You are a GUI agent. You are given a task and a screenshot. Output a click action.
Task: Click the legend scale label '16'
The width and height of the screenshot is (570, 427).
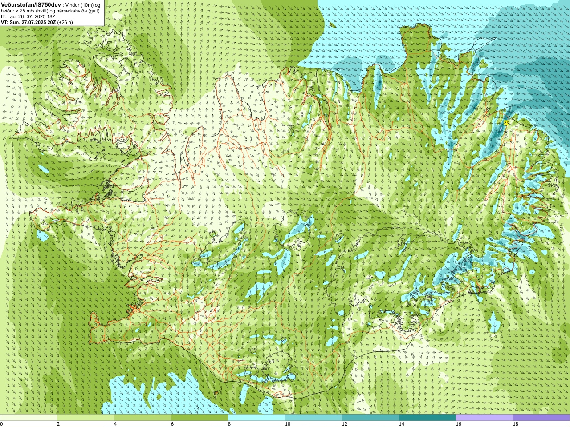click(458, 424)
